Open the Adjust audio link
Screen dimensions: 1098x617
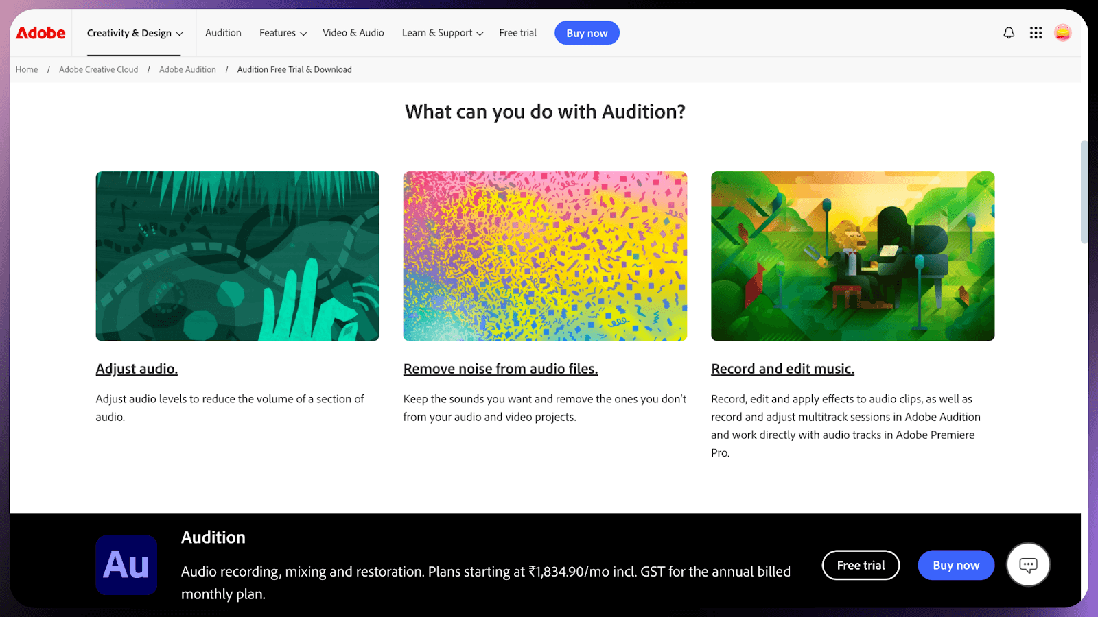click(137, 369)
